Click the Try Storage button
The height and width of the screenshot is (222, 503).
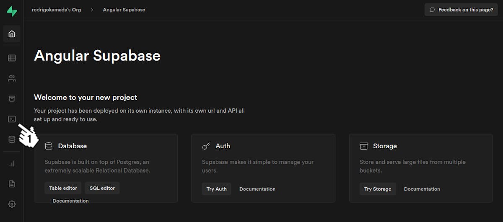(377, 189)
